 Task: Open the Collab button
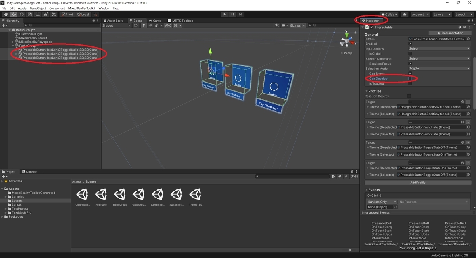[390, 15]
